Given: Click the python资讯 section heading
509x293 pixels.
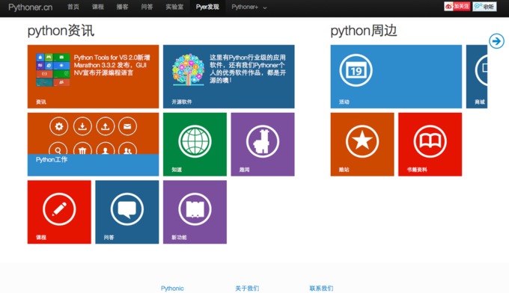Looking at the screenshot, I should 61,31.
